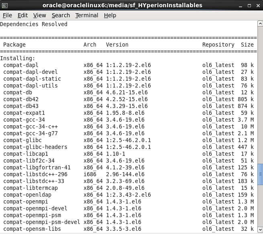Click version 1.95.8-8.el6
This screenshot has height=234, width=263.
click(125, 113)
